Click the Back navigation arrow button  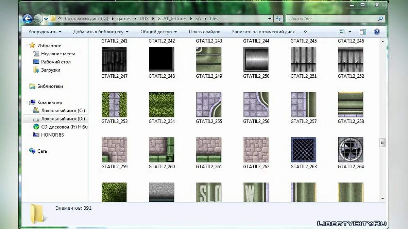click(28, 19)
